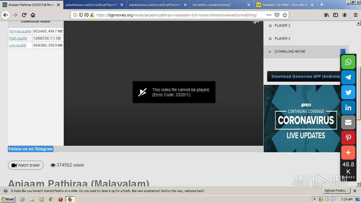Screen dimensions: 361x203
Task: Open the Firefox hamburger menu
Action: pos(355,15)
